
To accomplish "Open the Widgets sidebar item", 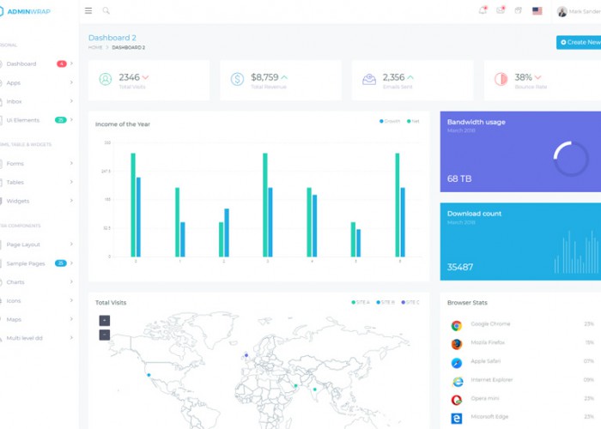I will click(x=18, y=201).
